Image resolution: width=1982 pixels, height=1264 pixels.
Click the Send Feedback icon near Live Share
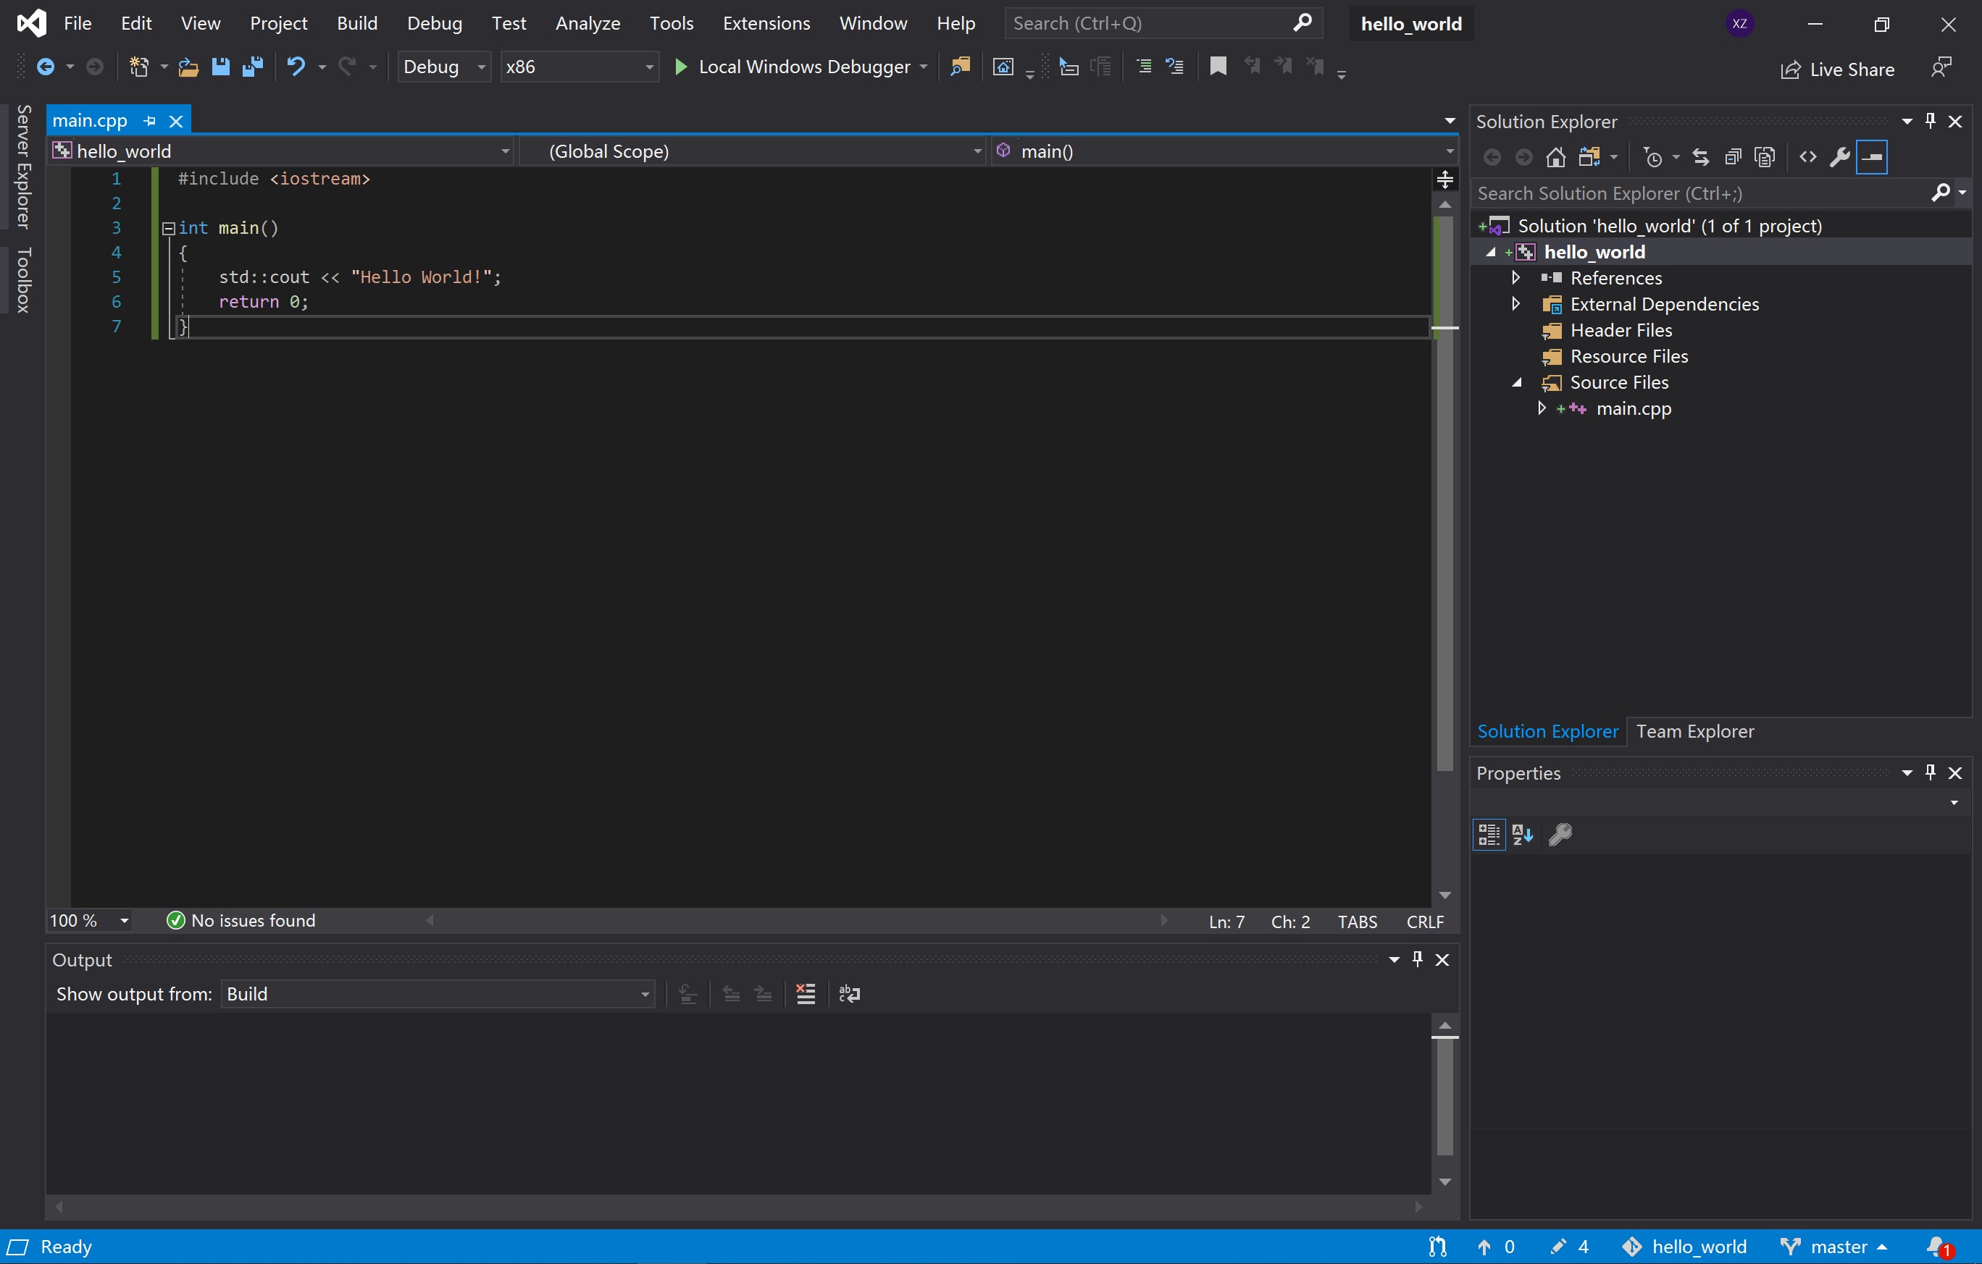tap(1941, 68)
